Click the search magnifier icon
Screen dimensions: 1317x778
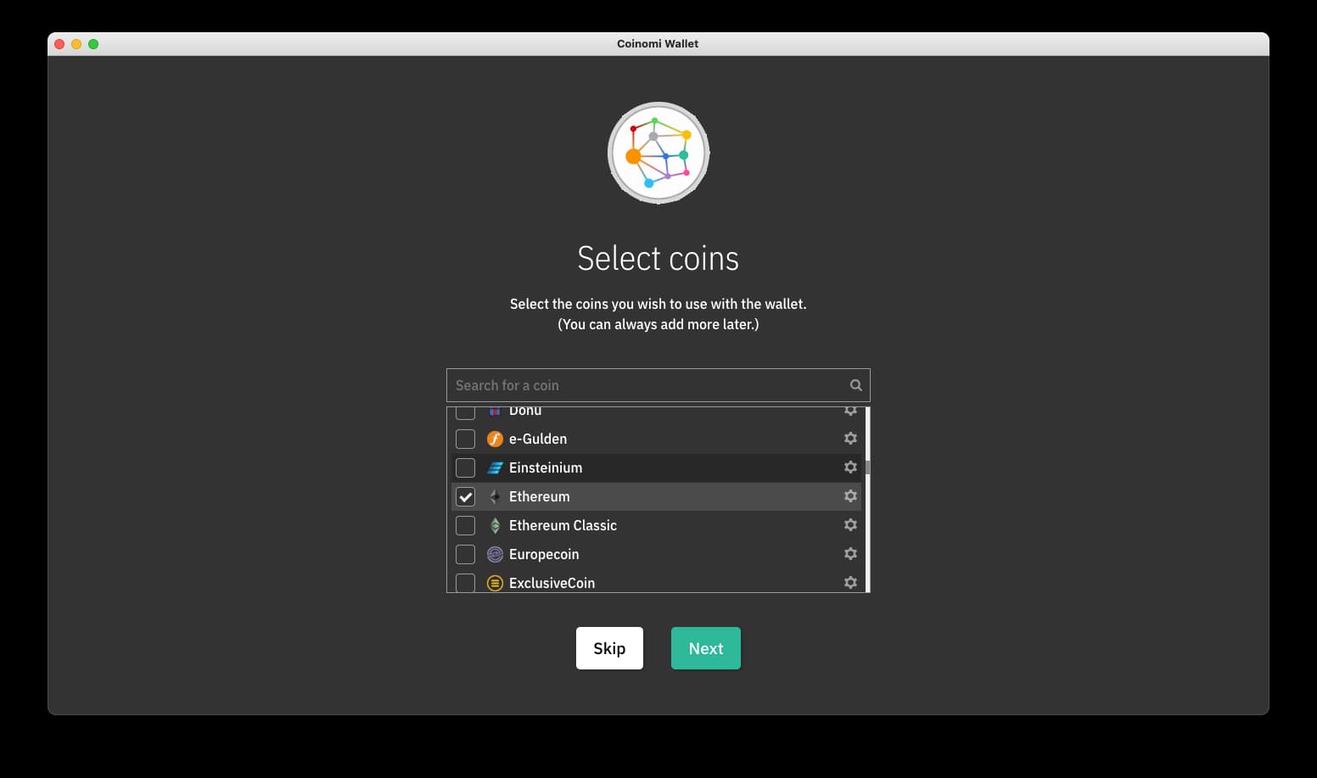[x=855, y=385]
